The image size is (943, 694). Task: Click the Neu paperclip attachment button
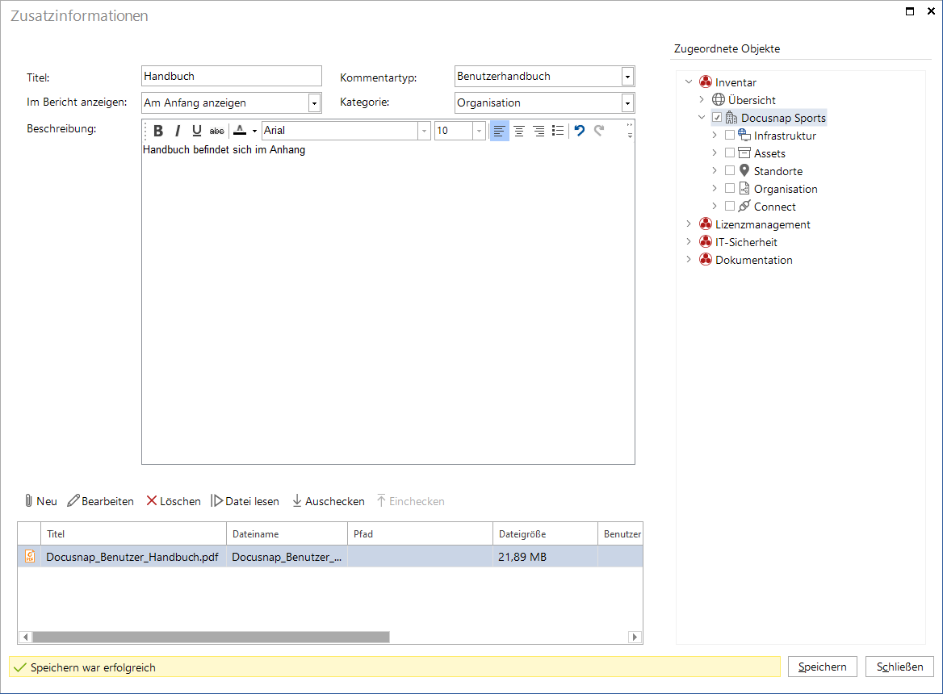pos(41,501)
